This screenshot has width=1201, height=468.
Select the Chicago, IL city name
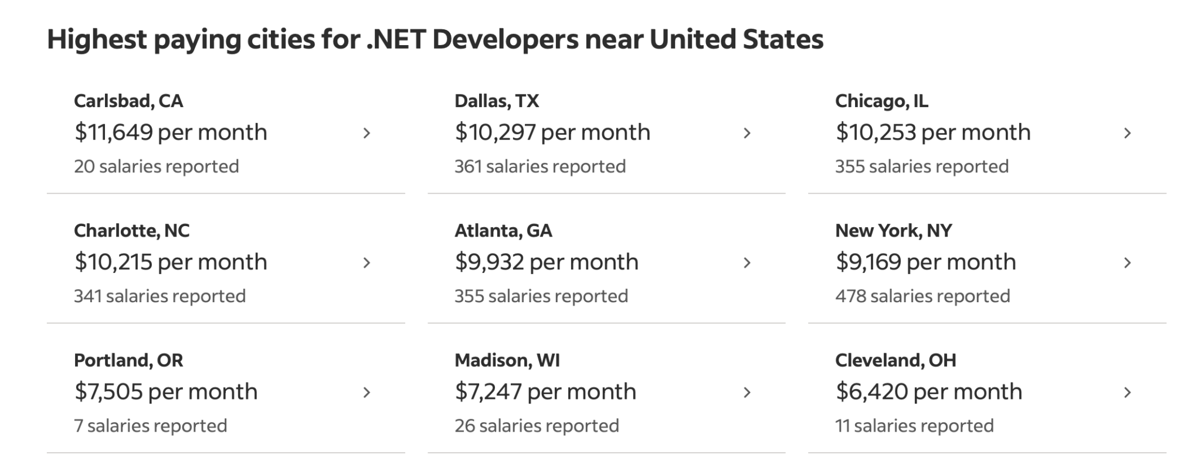(881, 100)
